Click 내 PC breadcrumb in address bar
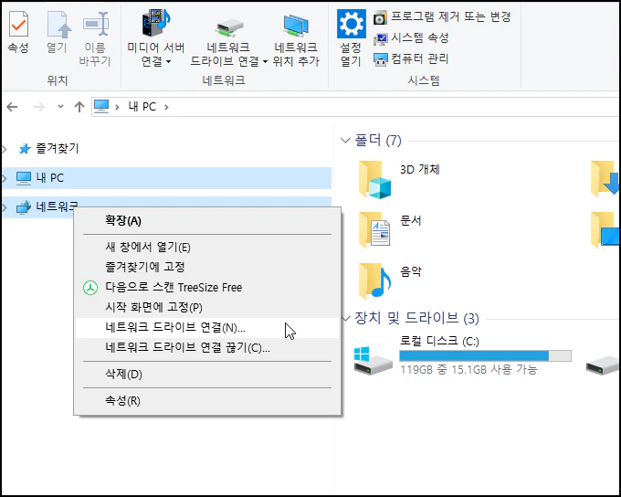 142,107
